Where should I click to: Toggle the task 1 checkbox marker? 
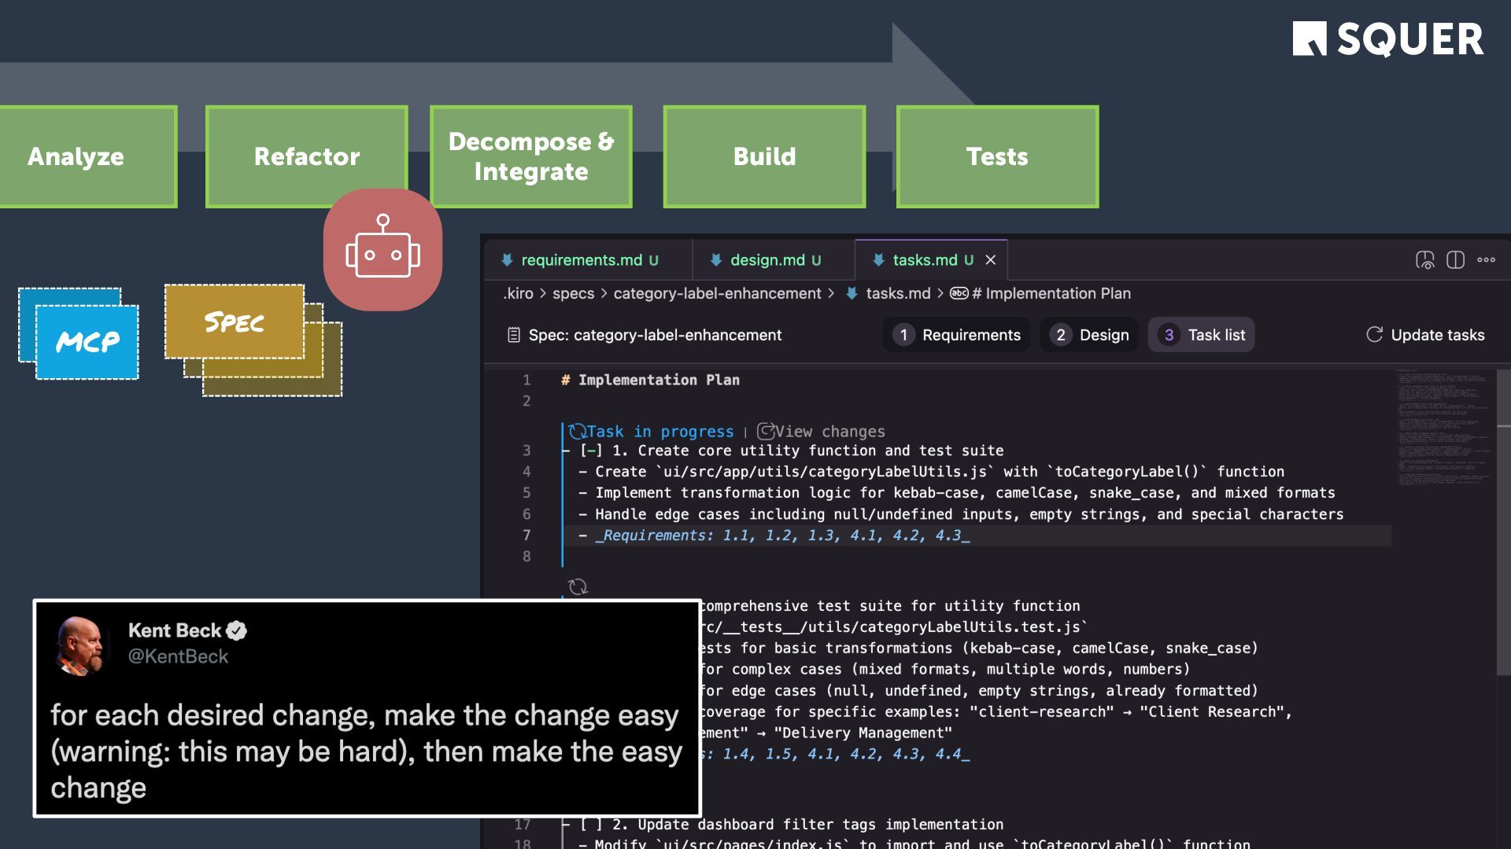[591, 451]
